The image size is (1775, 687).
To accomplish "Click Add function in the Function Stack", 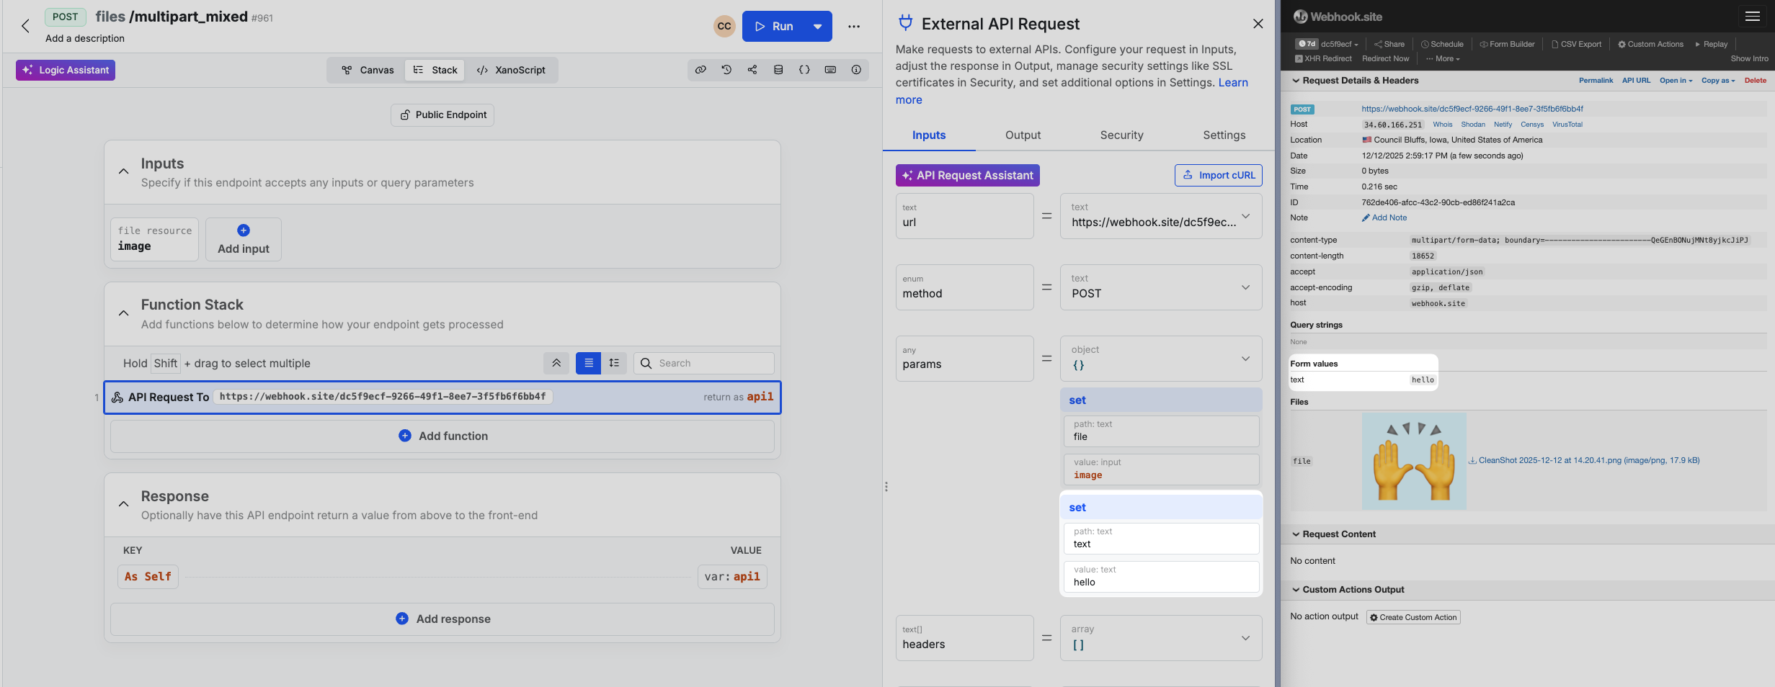I will pyautogui.click(x=442, y=436).
